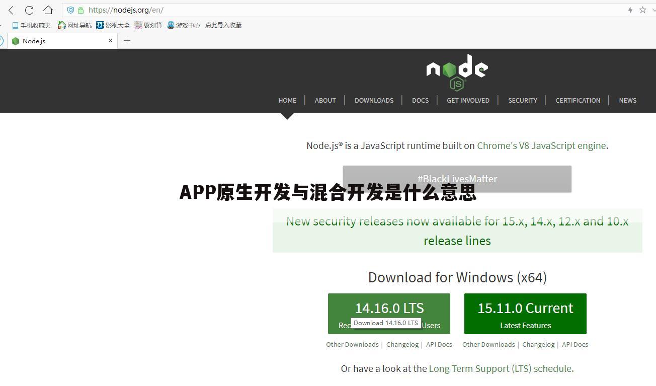
Task: Reload the page with the refresh icon
Action: click(x=29, y=10)
